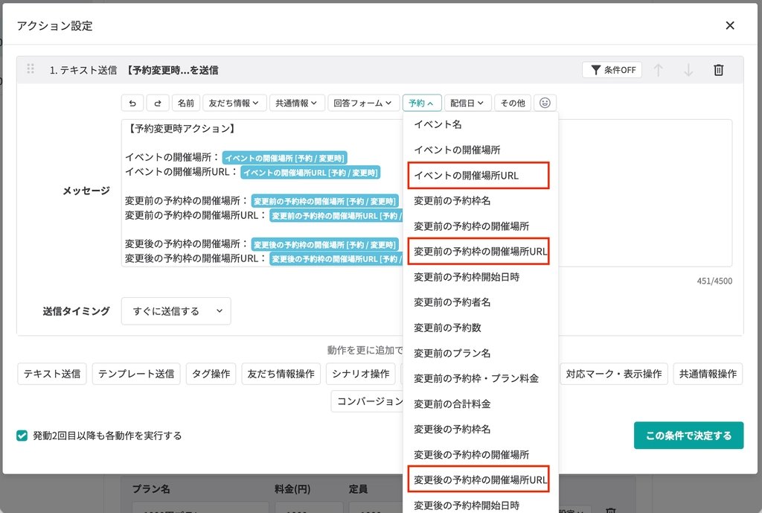Click the イベントの開催場所 [予約/変更時] tag

pos(284,158)
